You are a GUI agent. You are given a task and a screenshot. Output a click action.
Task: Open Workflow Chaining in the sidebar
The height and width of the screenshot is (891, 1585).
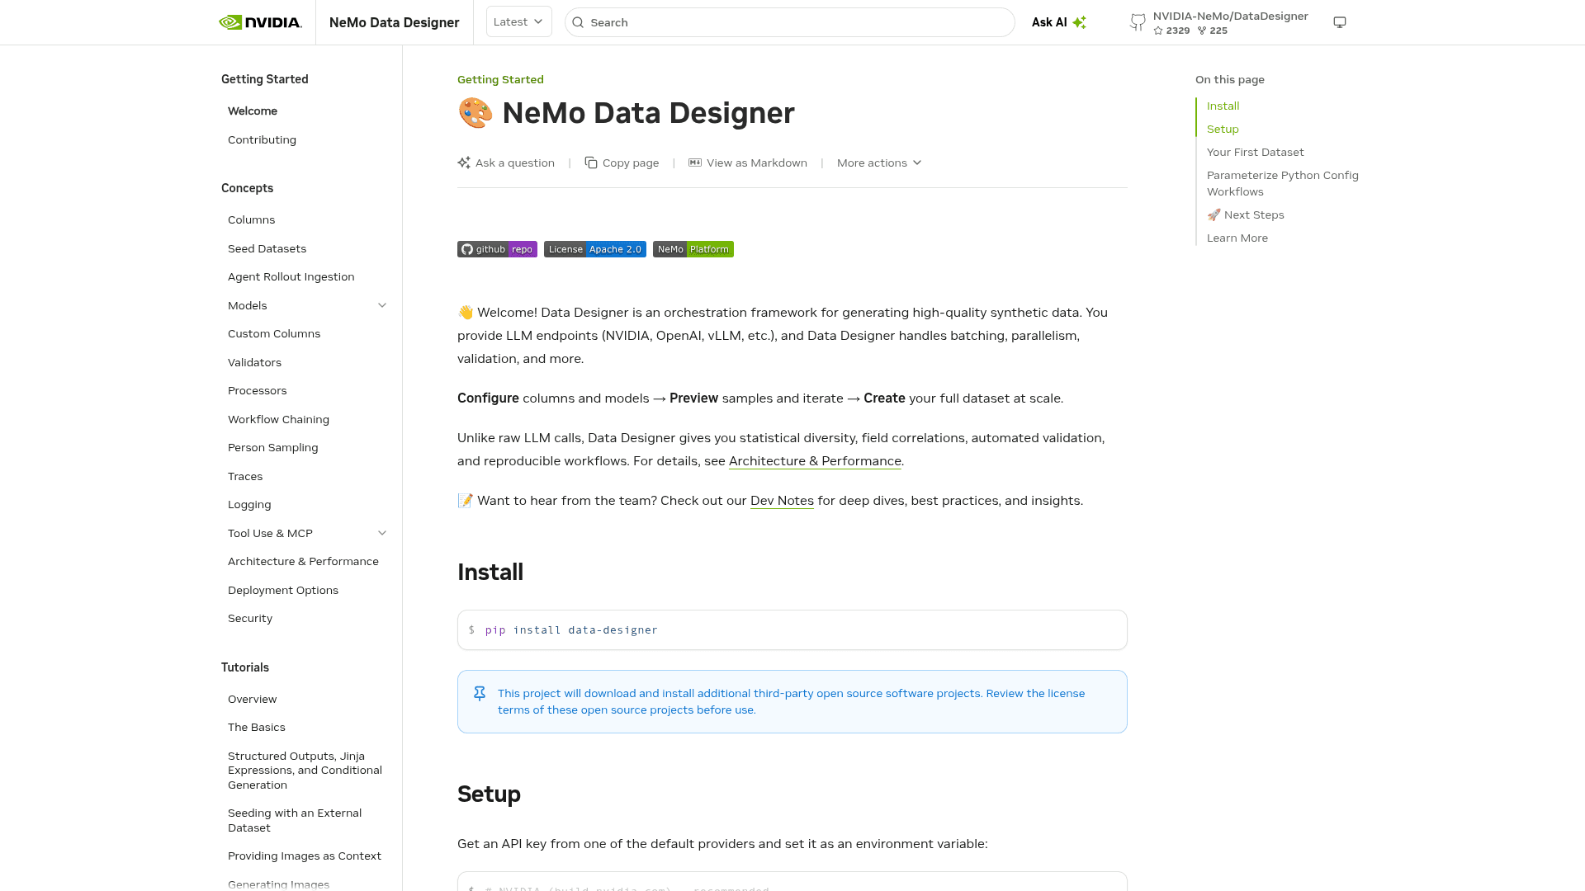[278, 419]
